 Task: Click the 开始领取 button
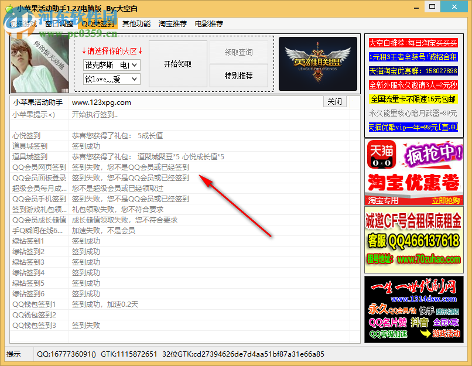pyautogui.click(x=178, y=64)
